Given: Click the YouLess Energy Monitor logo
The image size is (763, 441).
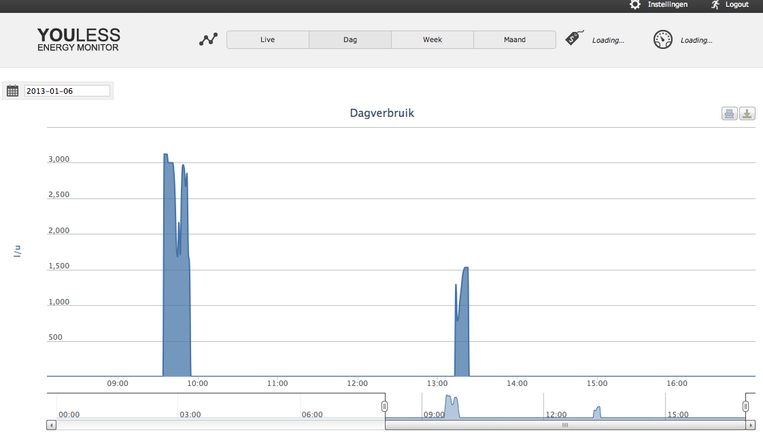Looking at the screenshot, I should point(78,39).
